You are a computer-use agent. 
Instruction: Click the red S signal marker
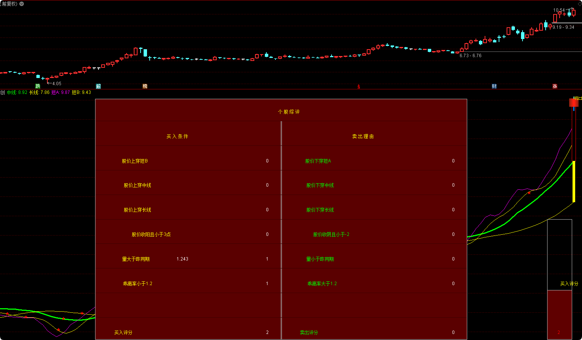(358, 87)
